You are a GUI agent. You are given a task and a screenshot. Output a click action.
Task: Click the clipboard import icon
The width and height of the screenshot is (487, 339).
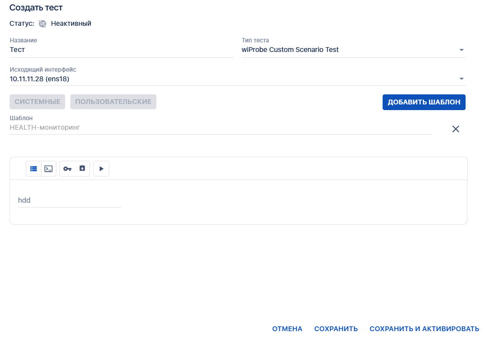[x=82, y=169]
